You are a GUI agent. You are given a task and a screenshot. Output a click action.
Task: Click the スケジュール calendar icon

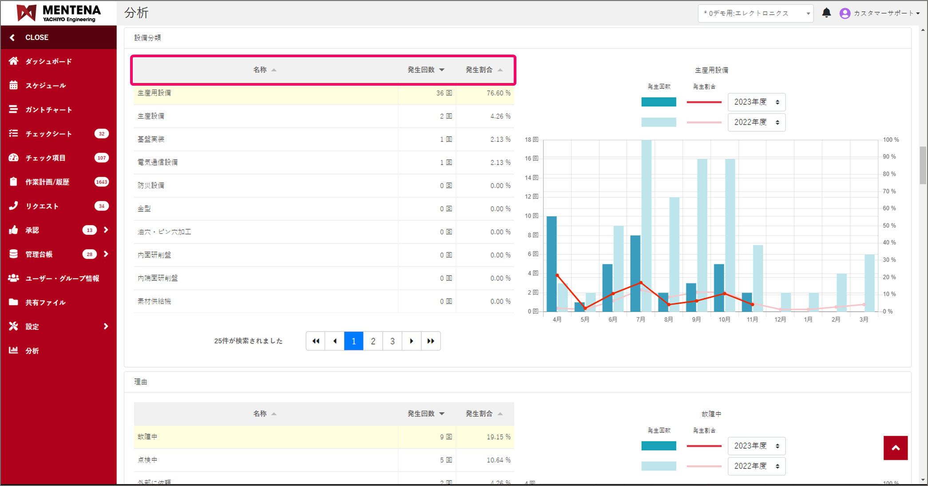[14, 85]
